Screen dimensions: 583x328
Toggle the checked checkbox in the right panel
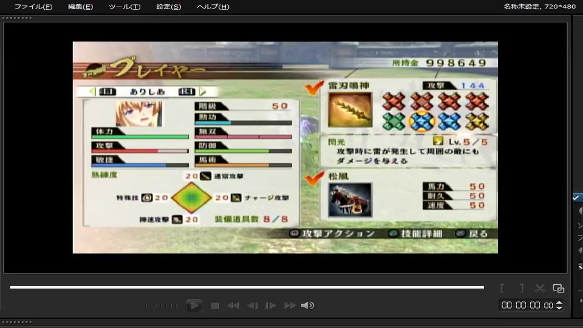[576, 197]
